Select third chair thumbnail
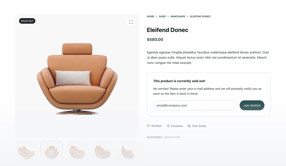This screenshot has width=286, height=166. click(x=77, y=152)
